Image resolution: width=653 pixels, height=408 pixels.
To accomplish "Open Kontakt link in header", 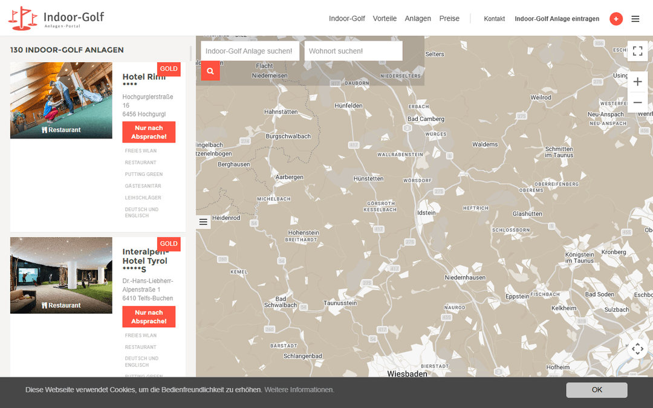I will pyautogui.click(x=495, y=19).
